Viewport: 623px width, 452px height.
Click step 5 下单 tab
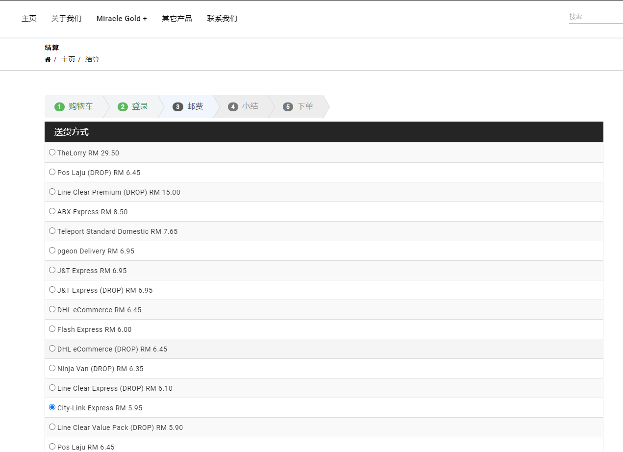tap(298, 106)
